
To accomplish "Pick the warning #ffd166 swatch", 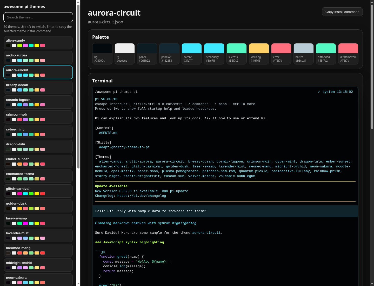I will pos(259,54).
